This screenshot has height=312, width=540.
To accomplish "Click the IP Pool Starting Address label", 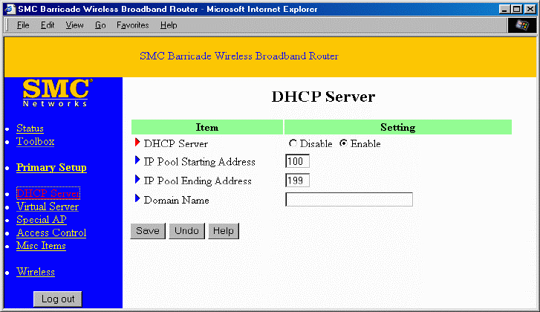I will click(x=199, y=162).
